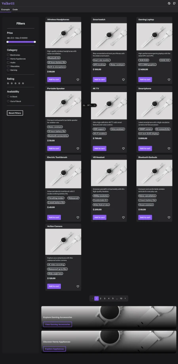Click the max price slider handle
Viewport: 178px width, 364px height.
click(35, 42)
